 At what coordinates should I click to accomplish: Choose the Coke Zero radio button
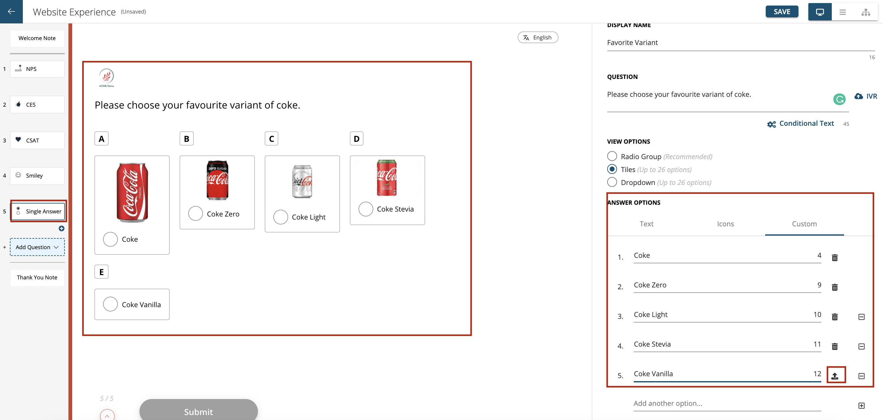point(195,213)
